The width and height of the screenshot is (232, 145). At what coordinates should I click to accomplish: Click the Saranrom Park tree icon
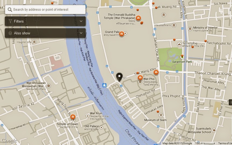tap(182, 57)
